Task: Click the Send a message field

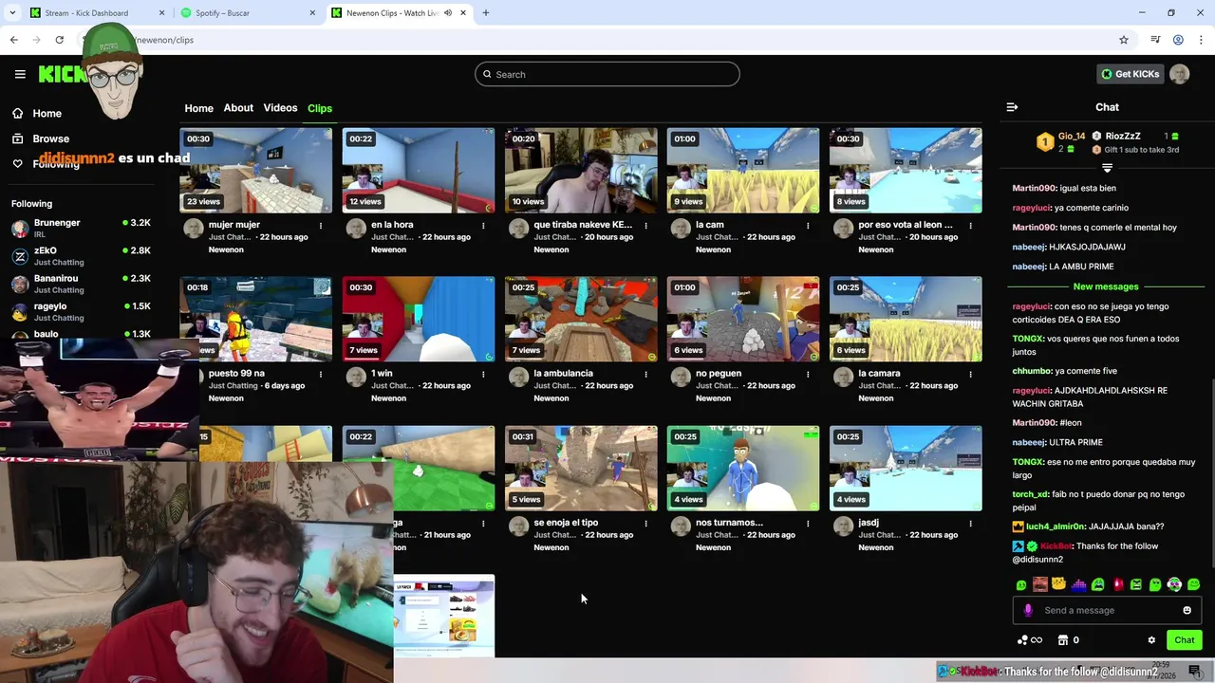Action: (1107, 610)
